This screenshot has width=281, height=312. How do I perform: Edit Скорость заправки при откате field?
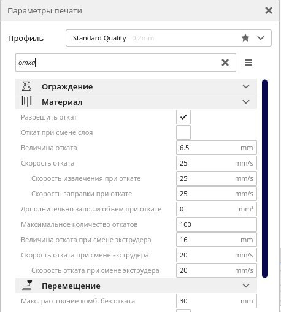tap(217, 194)
